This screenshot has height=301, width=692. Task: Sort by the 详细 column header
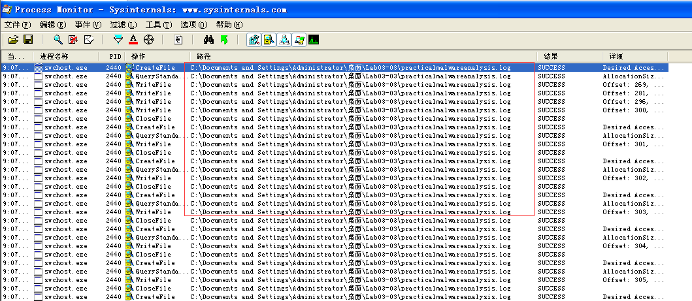pos(635,56)
